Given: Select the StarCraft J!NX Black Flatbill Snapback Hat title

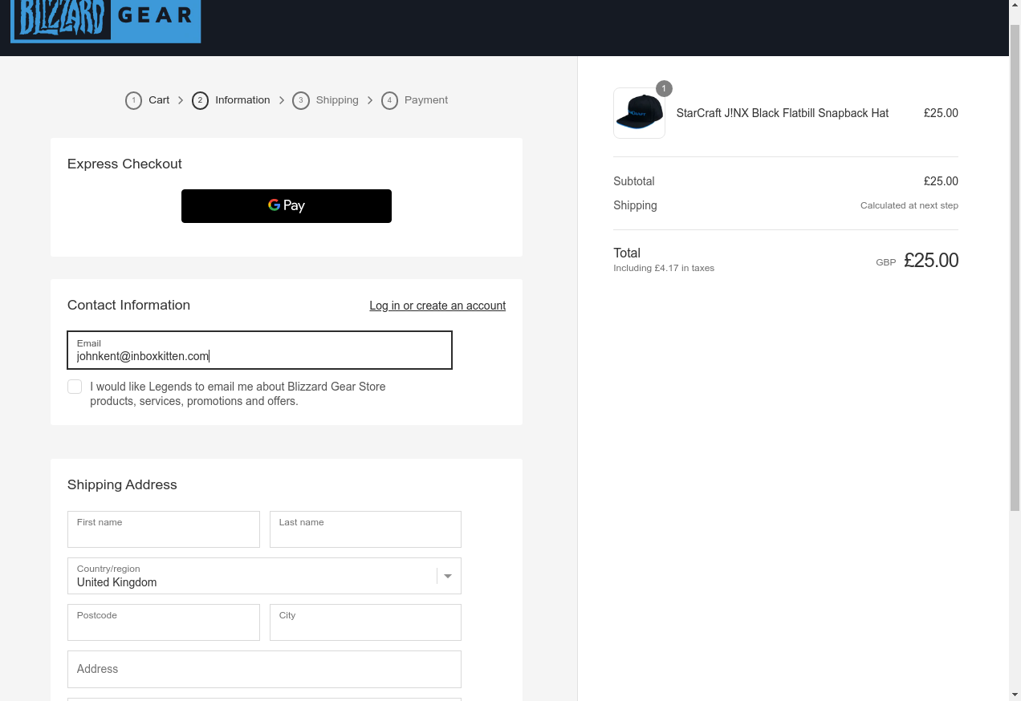Looking at the screenshot, I should click(783, 113).
